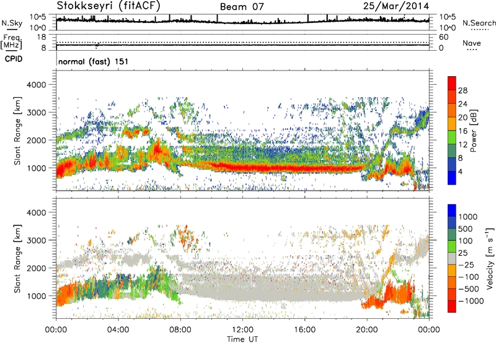This screenshot has width=496, height=343.
Task: Click the red top of the power colorbar
Action: tap(452, 83)
